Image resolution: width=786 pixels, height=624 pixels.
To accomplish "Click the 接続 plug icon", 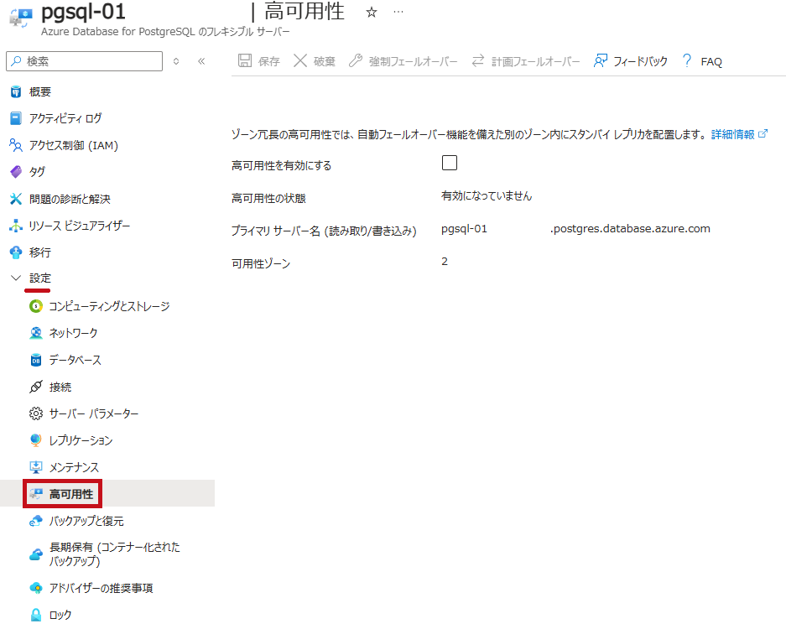I will pyautogui.click(x=36, y=387).
